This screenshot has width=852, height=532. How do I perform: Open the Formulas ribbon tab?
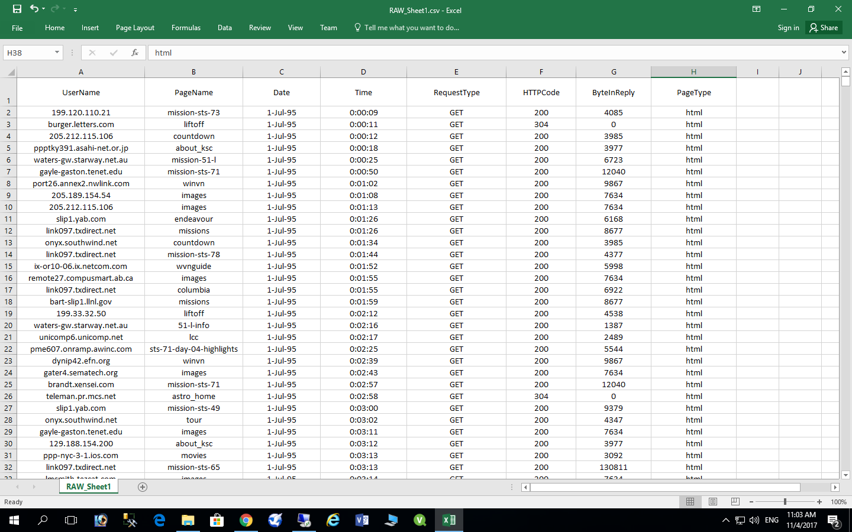(186, 28)
